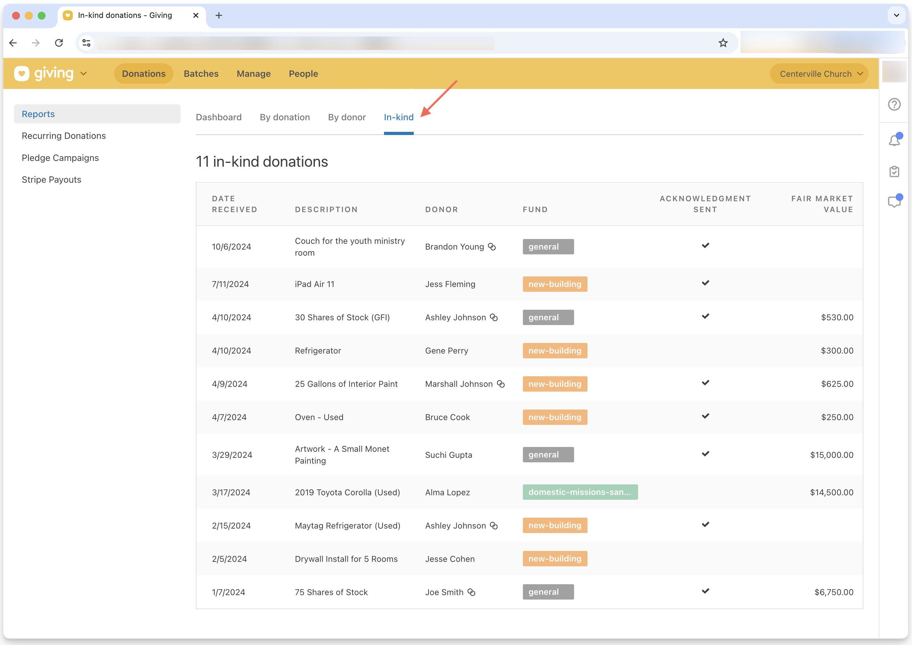Click the acknowledgment checkmark for iPad Air 11

coord(706,283)
